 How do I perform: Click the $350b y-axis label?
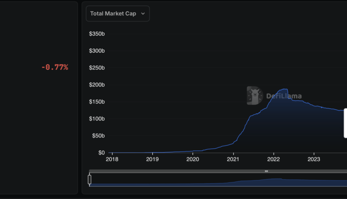(x=97, y=34)
